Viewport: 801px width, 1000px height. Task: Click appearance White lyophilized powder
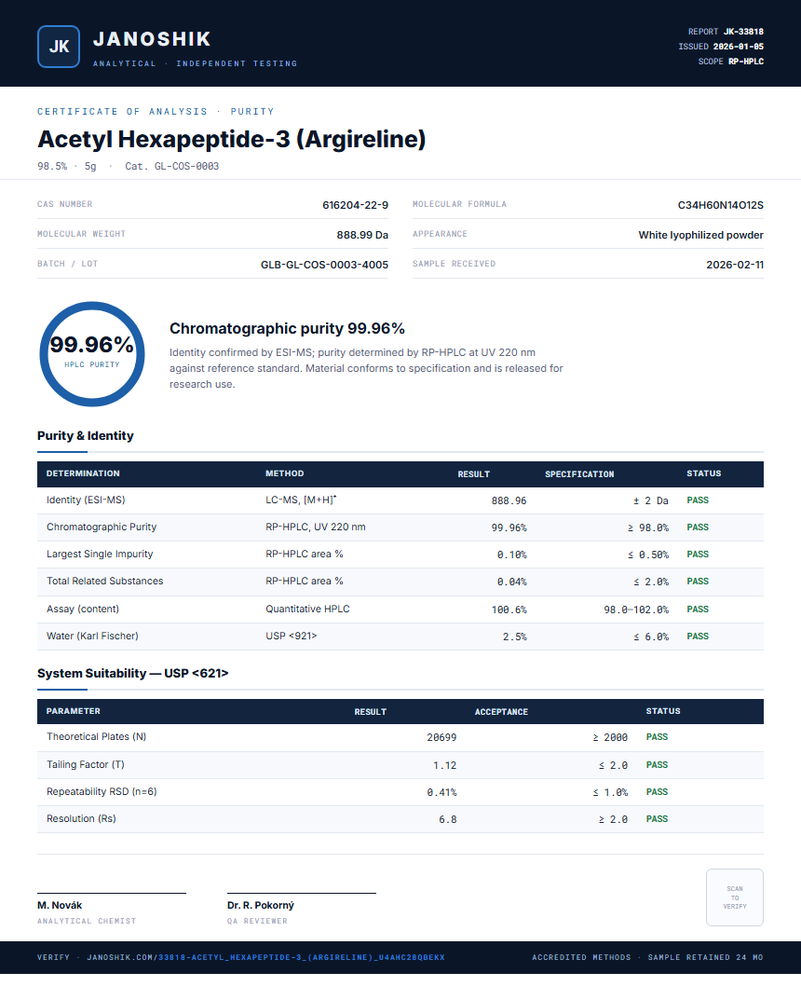pos(700,236)
